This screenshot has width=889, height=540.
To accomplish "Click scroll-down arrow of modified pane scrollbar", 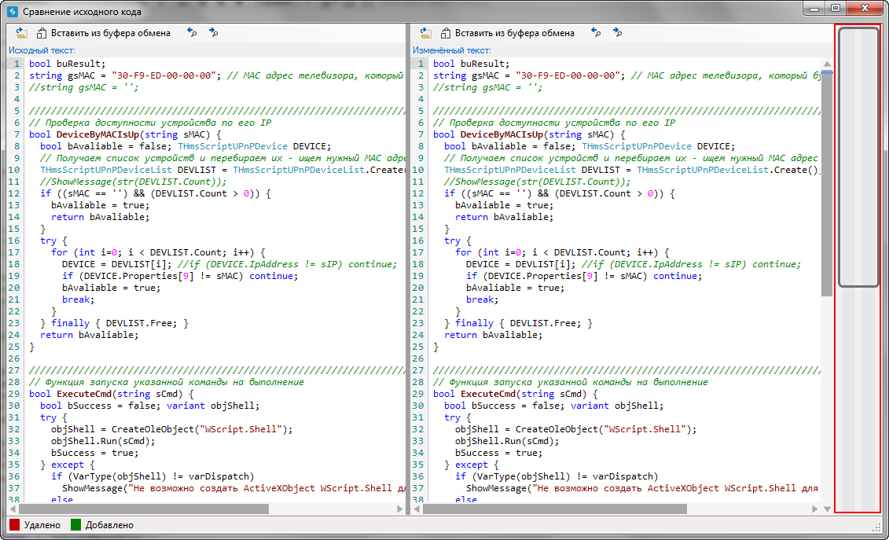I will (826, 509).
